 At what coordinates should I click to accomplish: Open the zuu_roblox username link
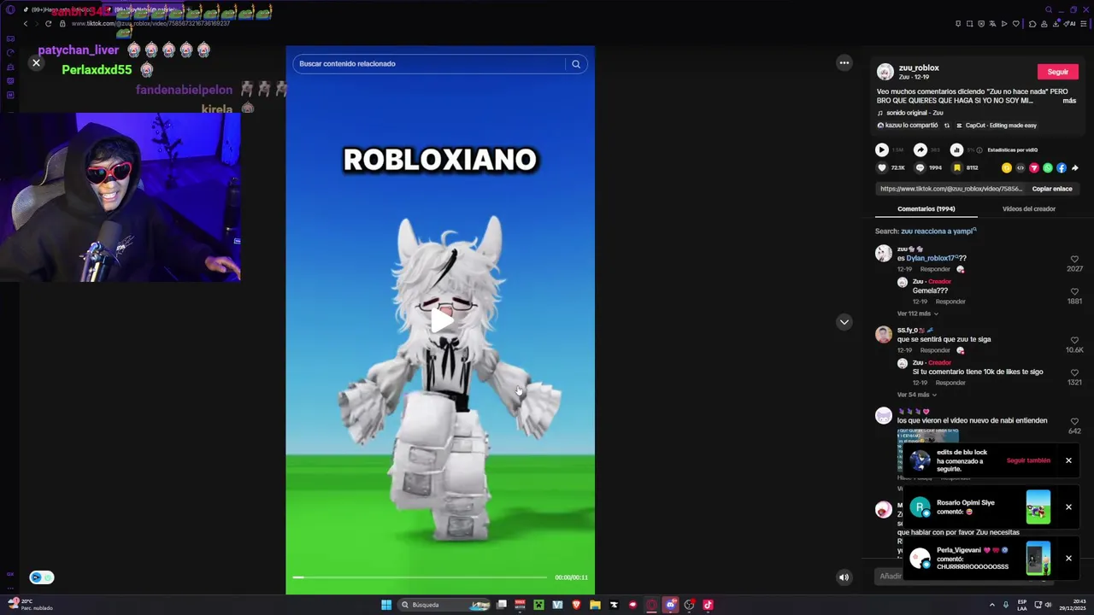(x=919, y=67)
